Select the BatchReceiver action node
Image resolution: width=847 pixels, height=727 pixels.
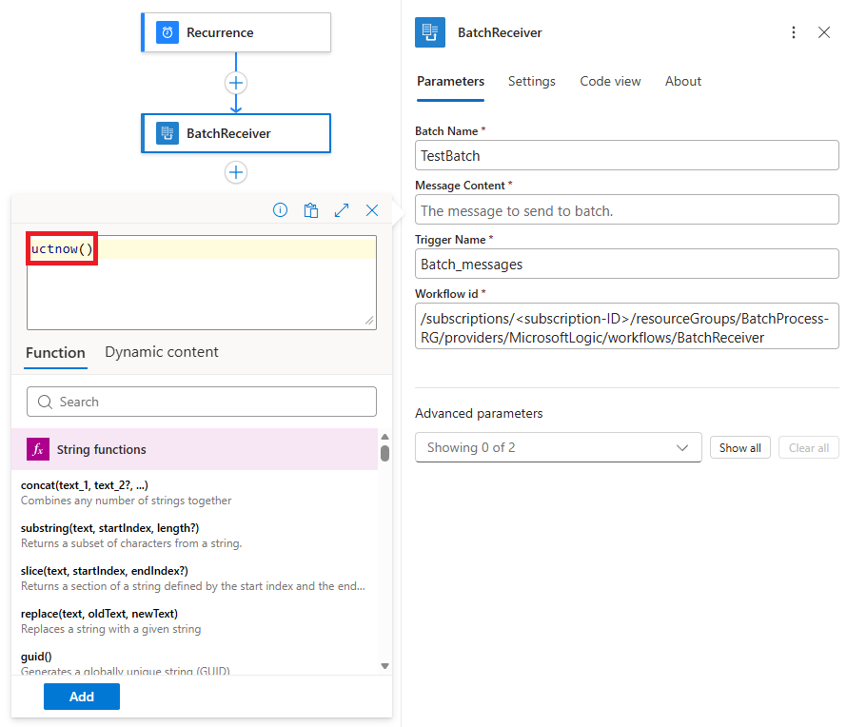click(236, 133)
